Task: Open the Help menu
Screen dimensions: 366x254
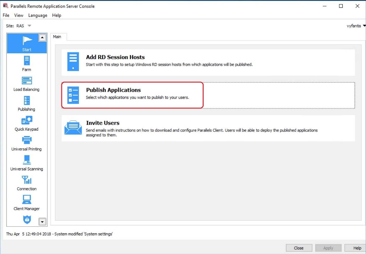Action: coord(57,15)
